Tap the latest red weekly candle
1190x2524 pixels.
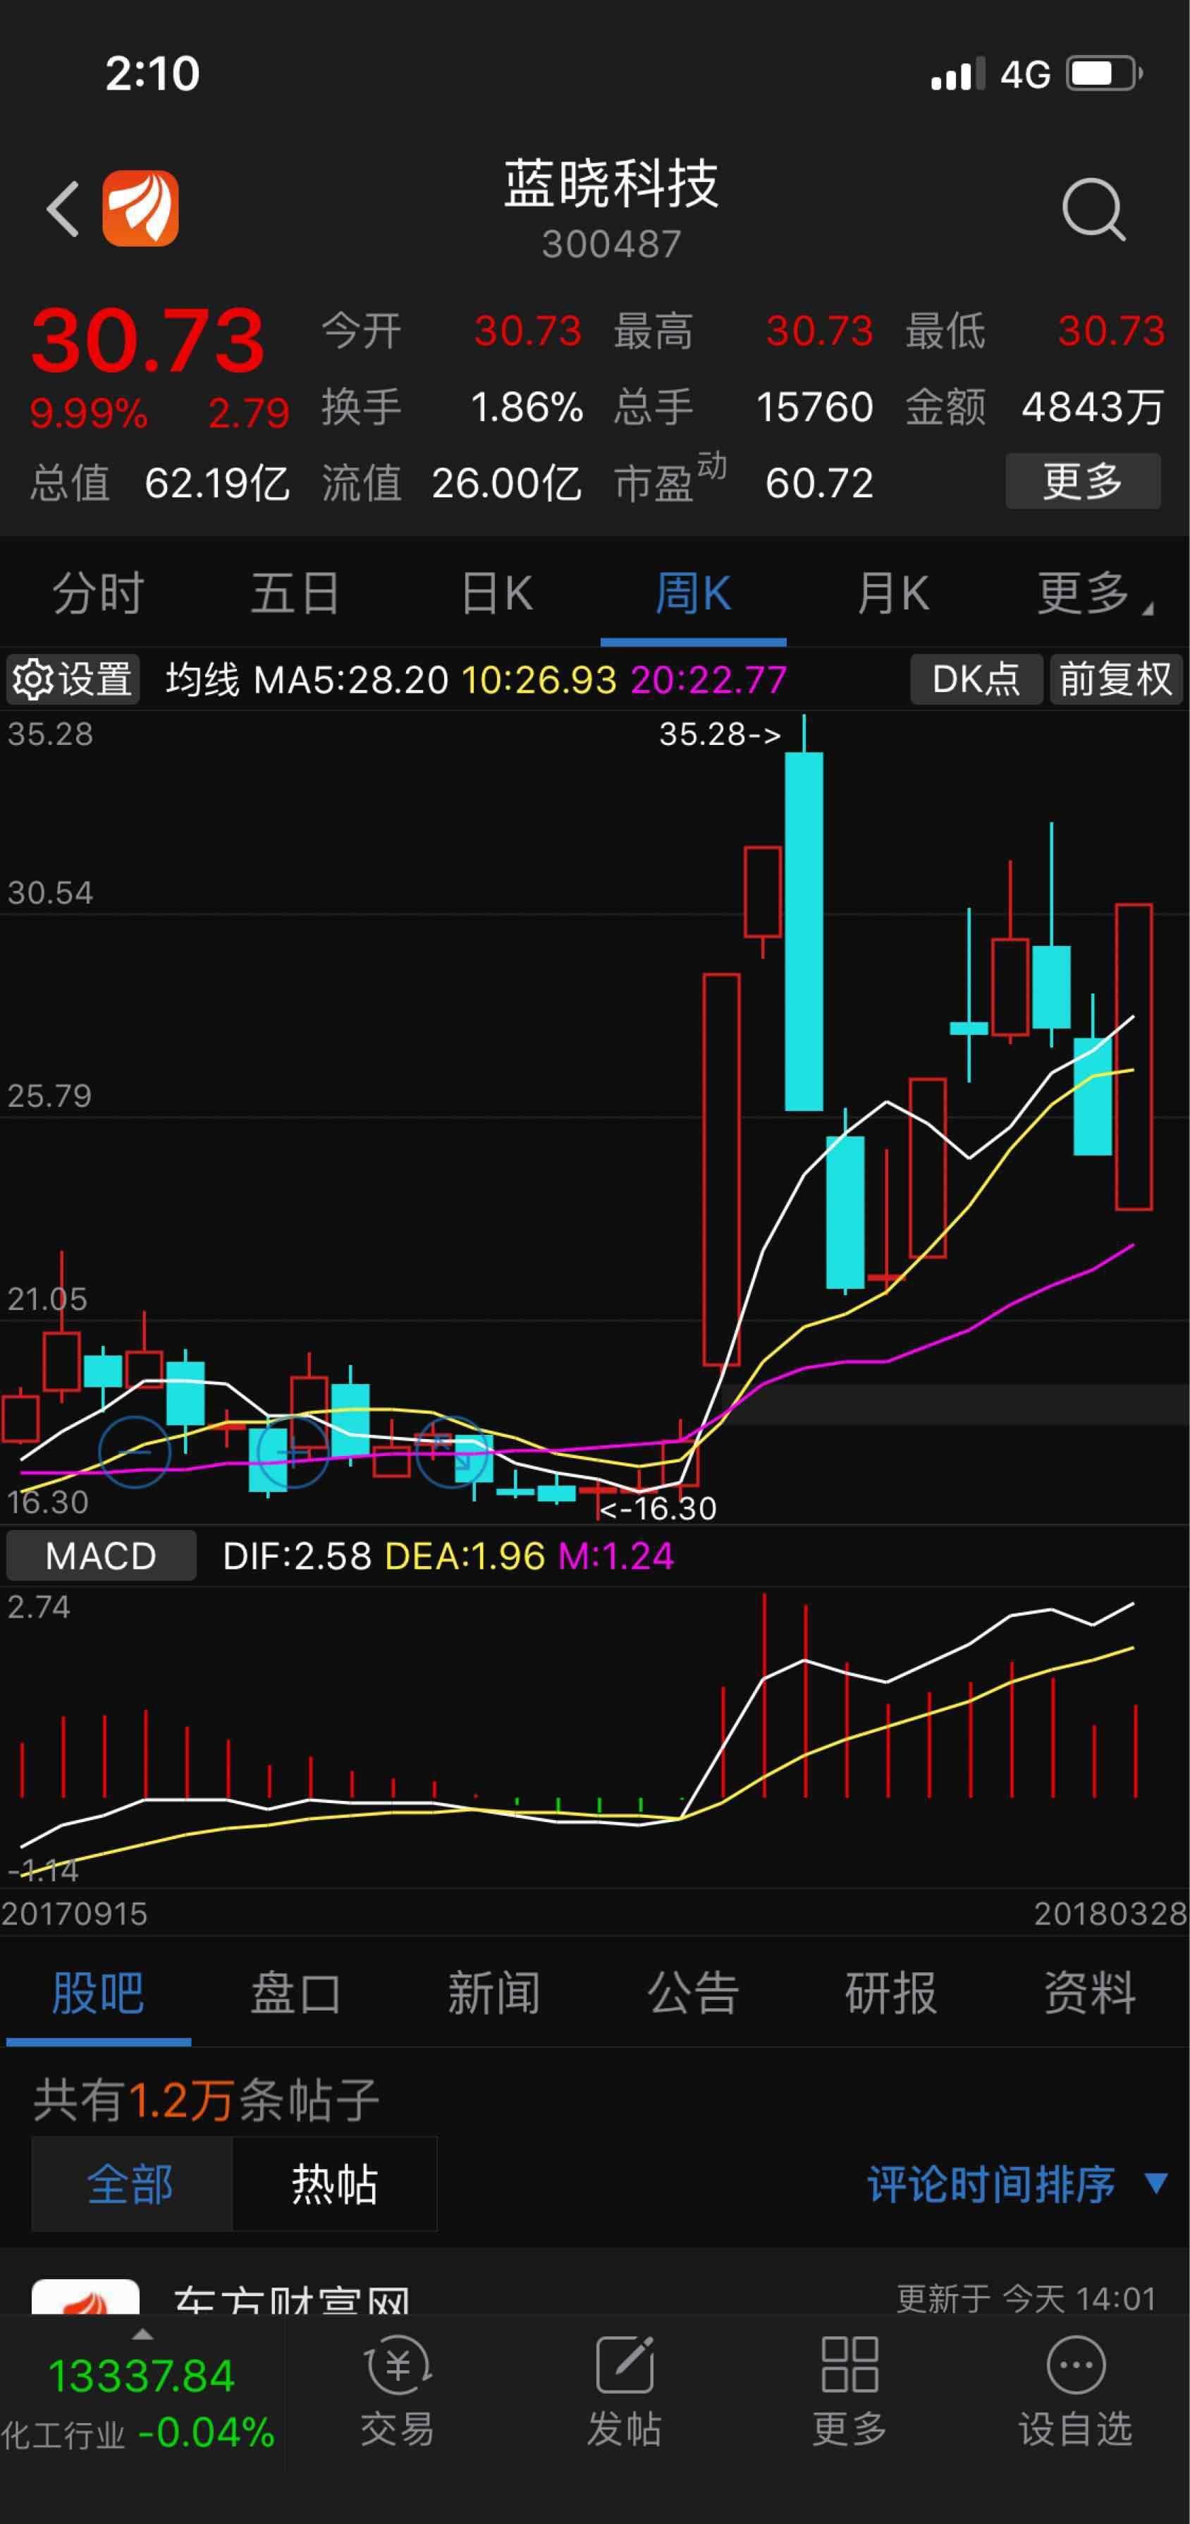pyautogui.click(x=1134, y=1056)
